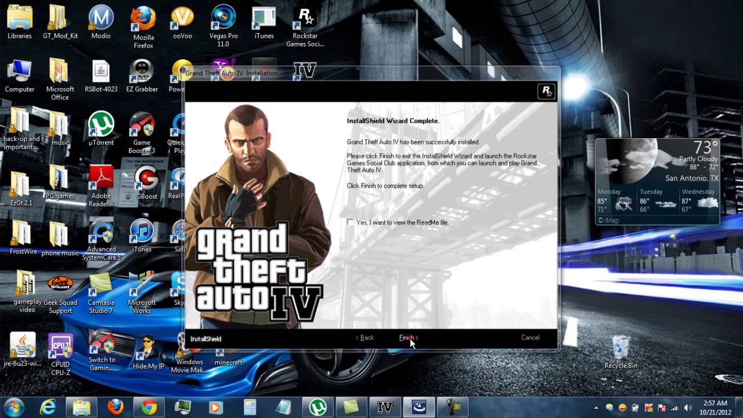The height and width of the screenshot is (418, 743).
Task: Open the back-up and important folder
Action: pyautogui.click(x=21, y=129)
